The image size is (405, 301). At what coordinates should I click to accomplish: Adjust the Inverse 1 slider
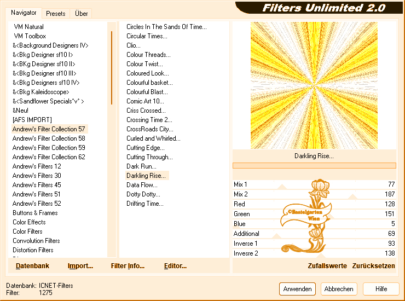pos(314,244)
